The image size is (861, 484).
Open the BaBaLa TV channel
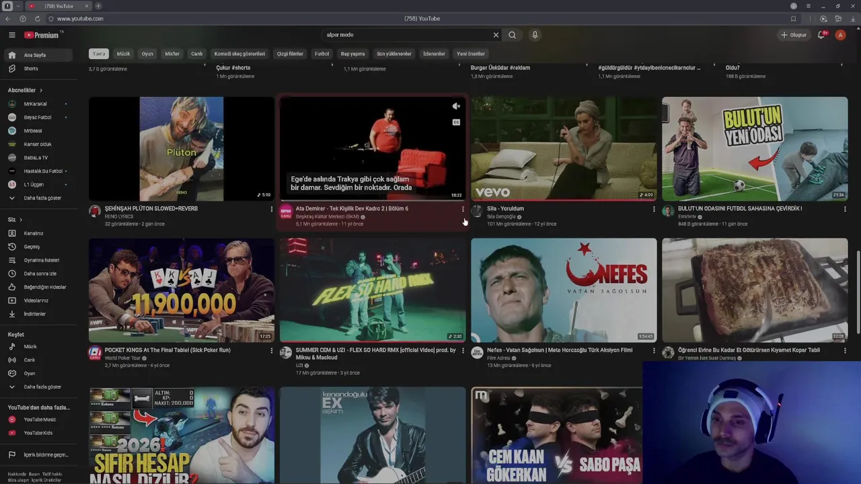[x=38, y=157]
